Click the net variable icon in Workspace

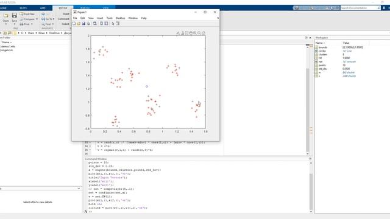pos(316,61)
